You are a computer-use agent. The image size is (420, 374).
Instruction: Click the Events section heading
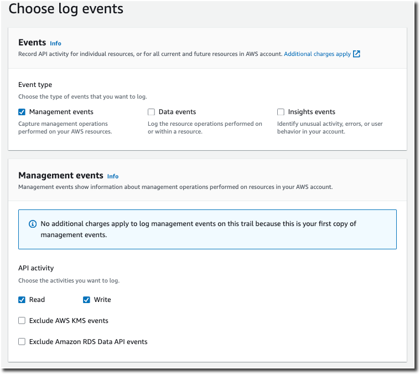(x=32, y=43)
